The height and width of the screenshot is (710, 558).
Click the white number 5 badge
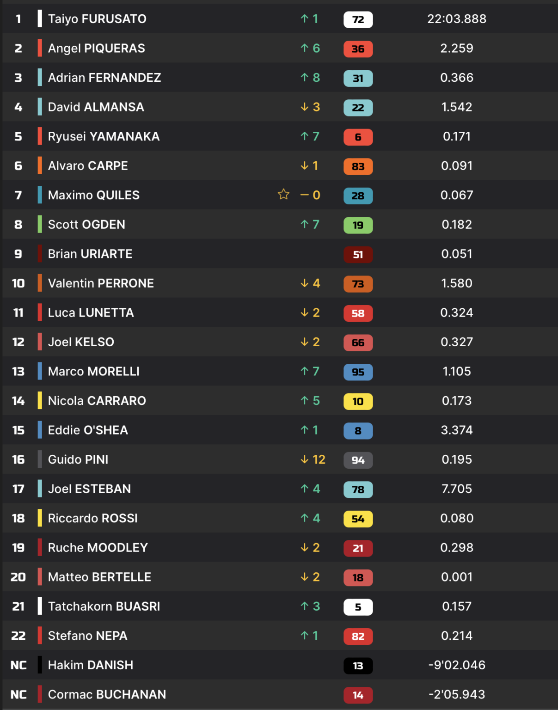click(x=358, y=607)
